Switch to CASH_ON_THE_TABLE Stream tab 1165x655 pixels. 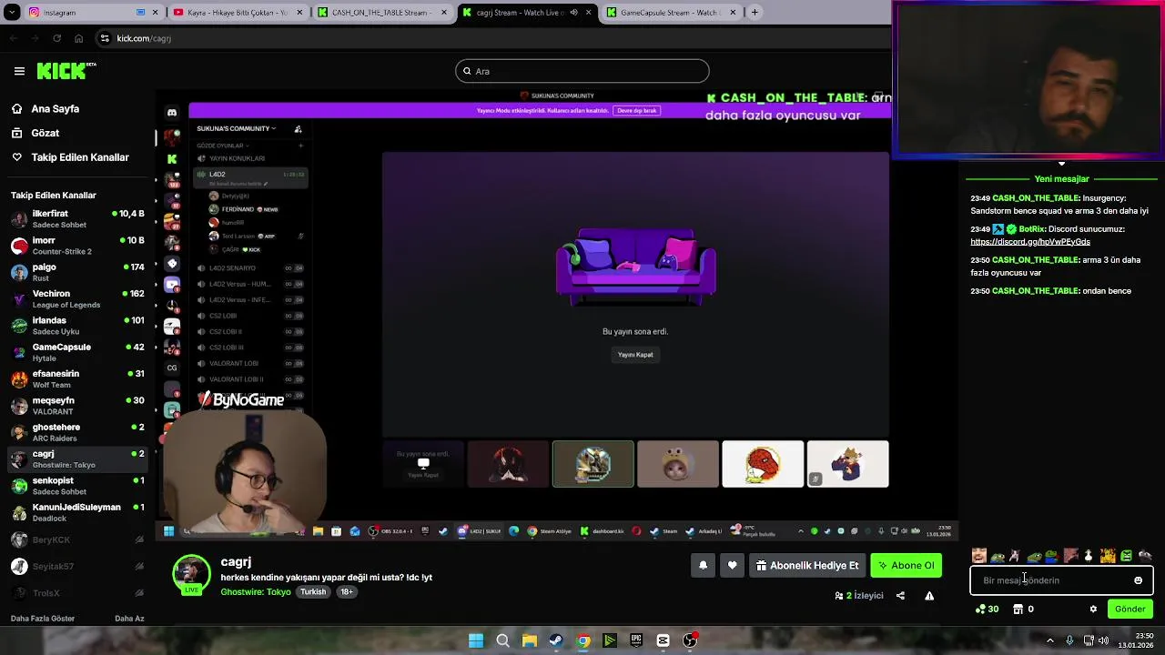(x=382, y=13)
